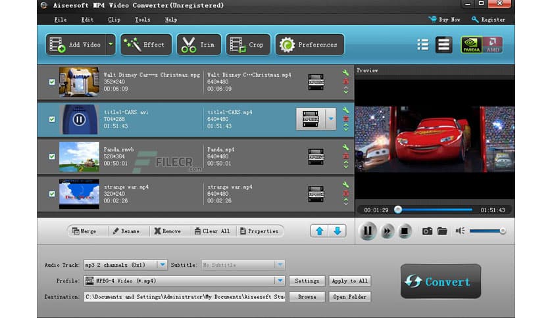This screenshot has width=550, height=318.
Task: Open the Edit menu
Action: (87, 20)
